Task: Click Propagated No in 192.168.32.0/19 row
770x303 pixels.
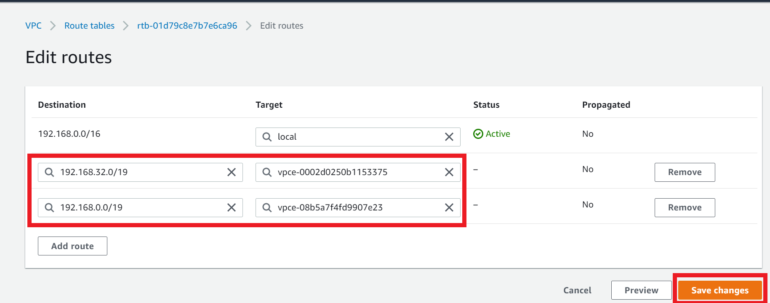Action: (588, 169)
